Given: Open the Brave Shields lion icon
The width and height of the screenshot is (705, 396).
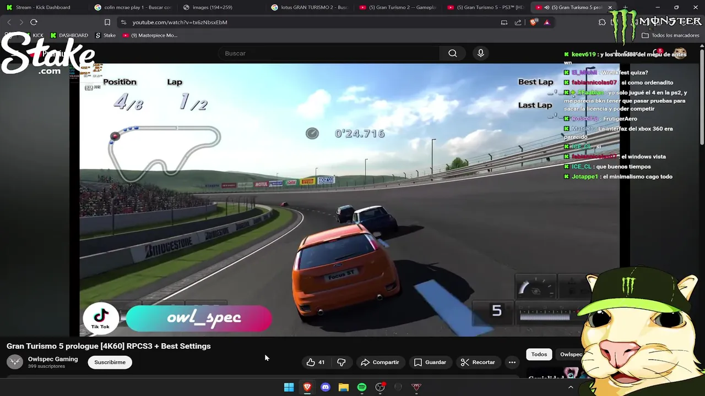Looking at the screenshot, I should pos(533,22).
